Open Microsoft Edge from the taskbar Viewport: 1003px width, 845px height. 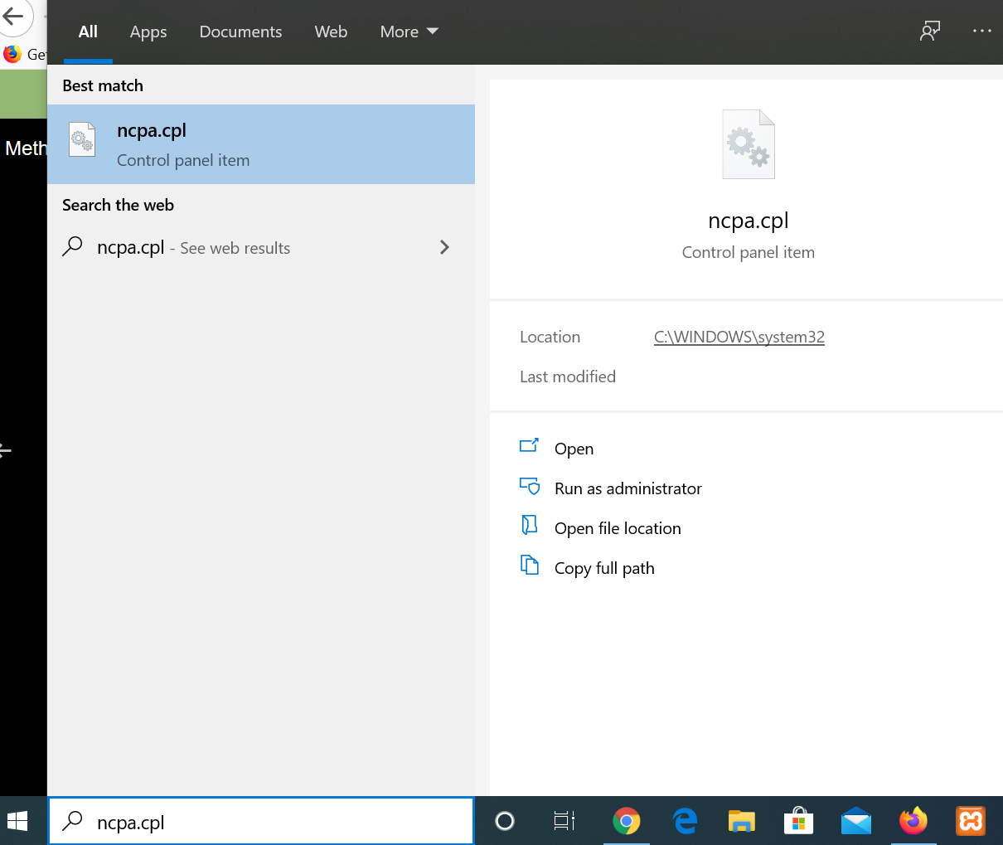coord(685,821)
